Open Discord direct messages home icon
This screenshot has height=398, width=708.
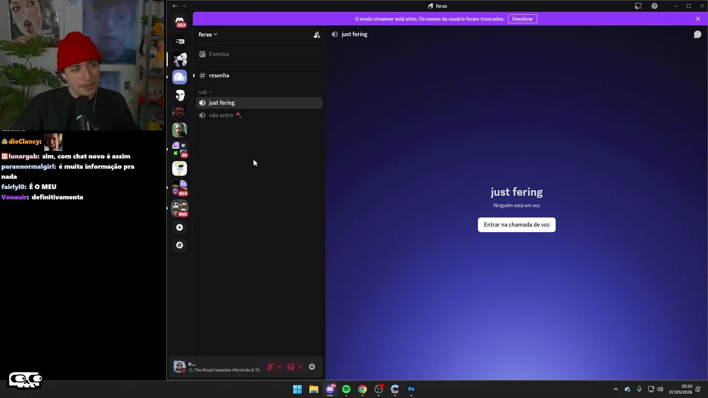pyautogui.click(x=180, y=21)
